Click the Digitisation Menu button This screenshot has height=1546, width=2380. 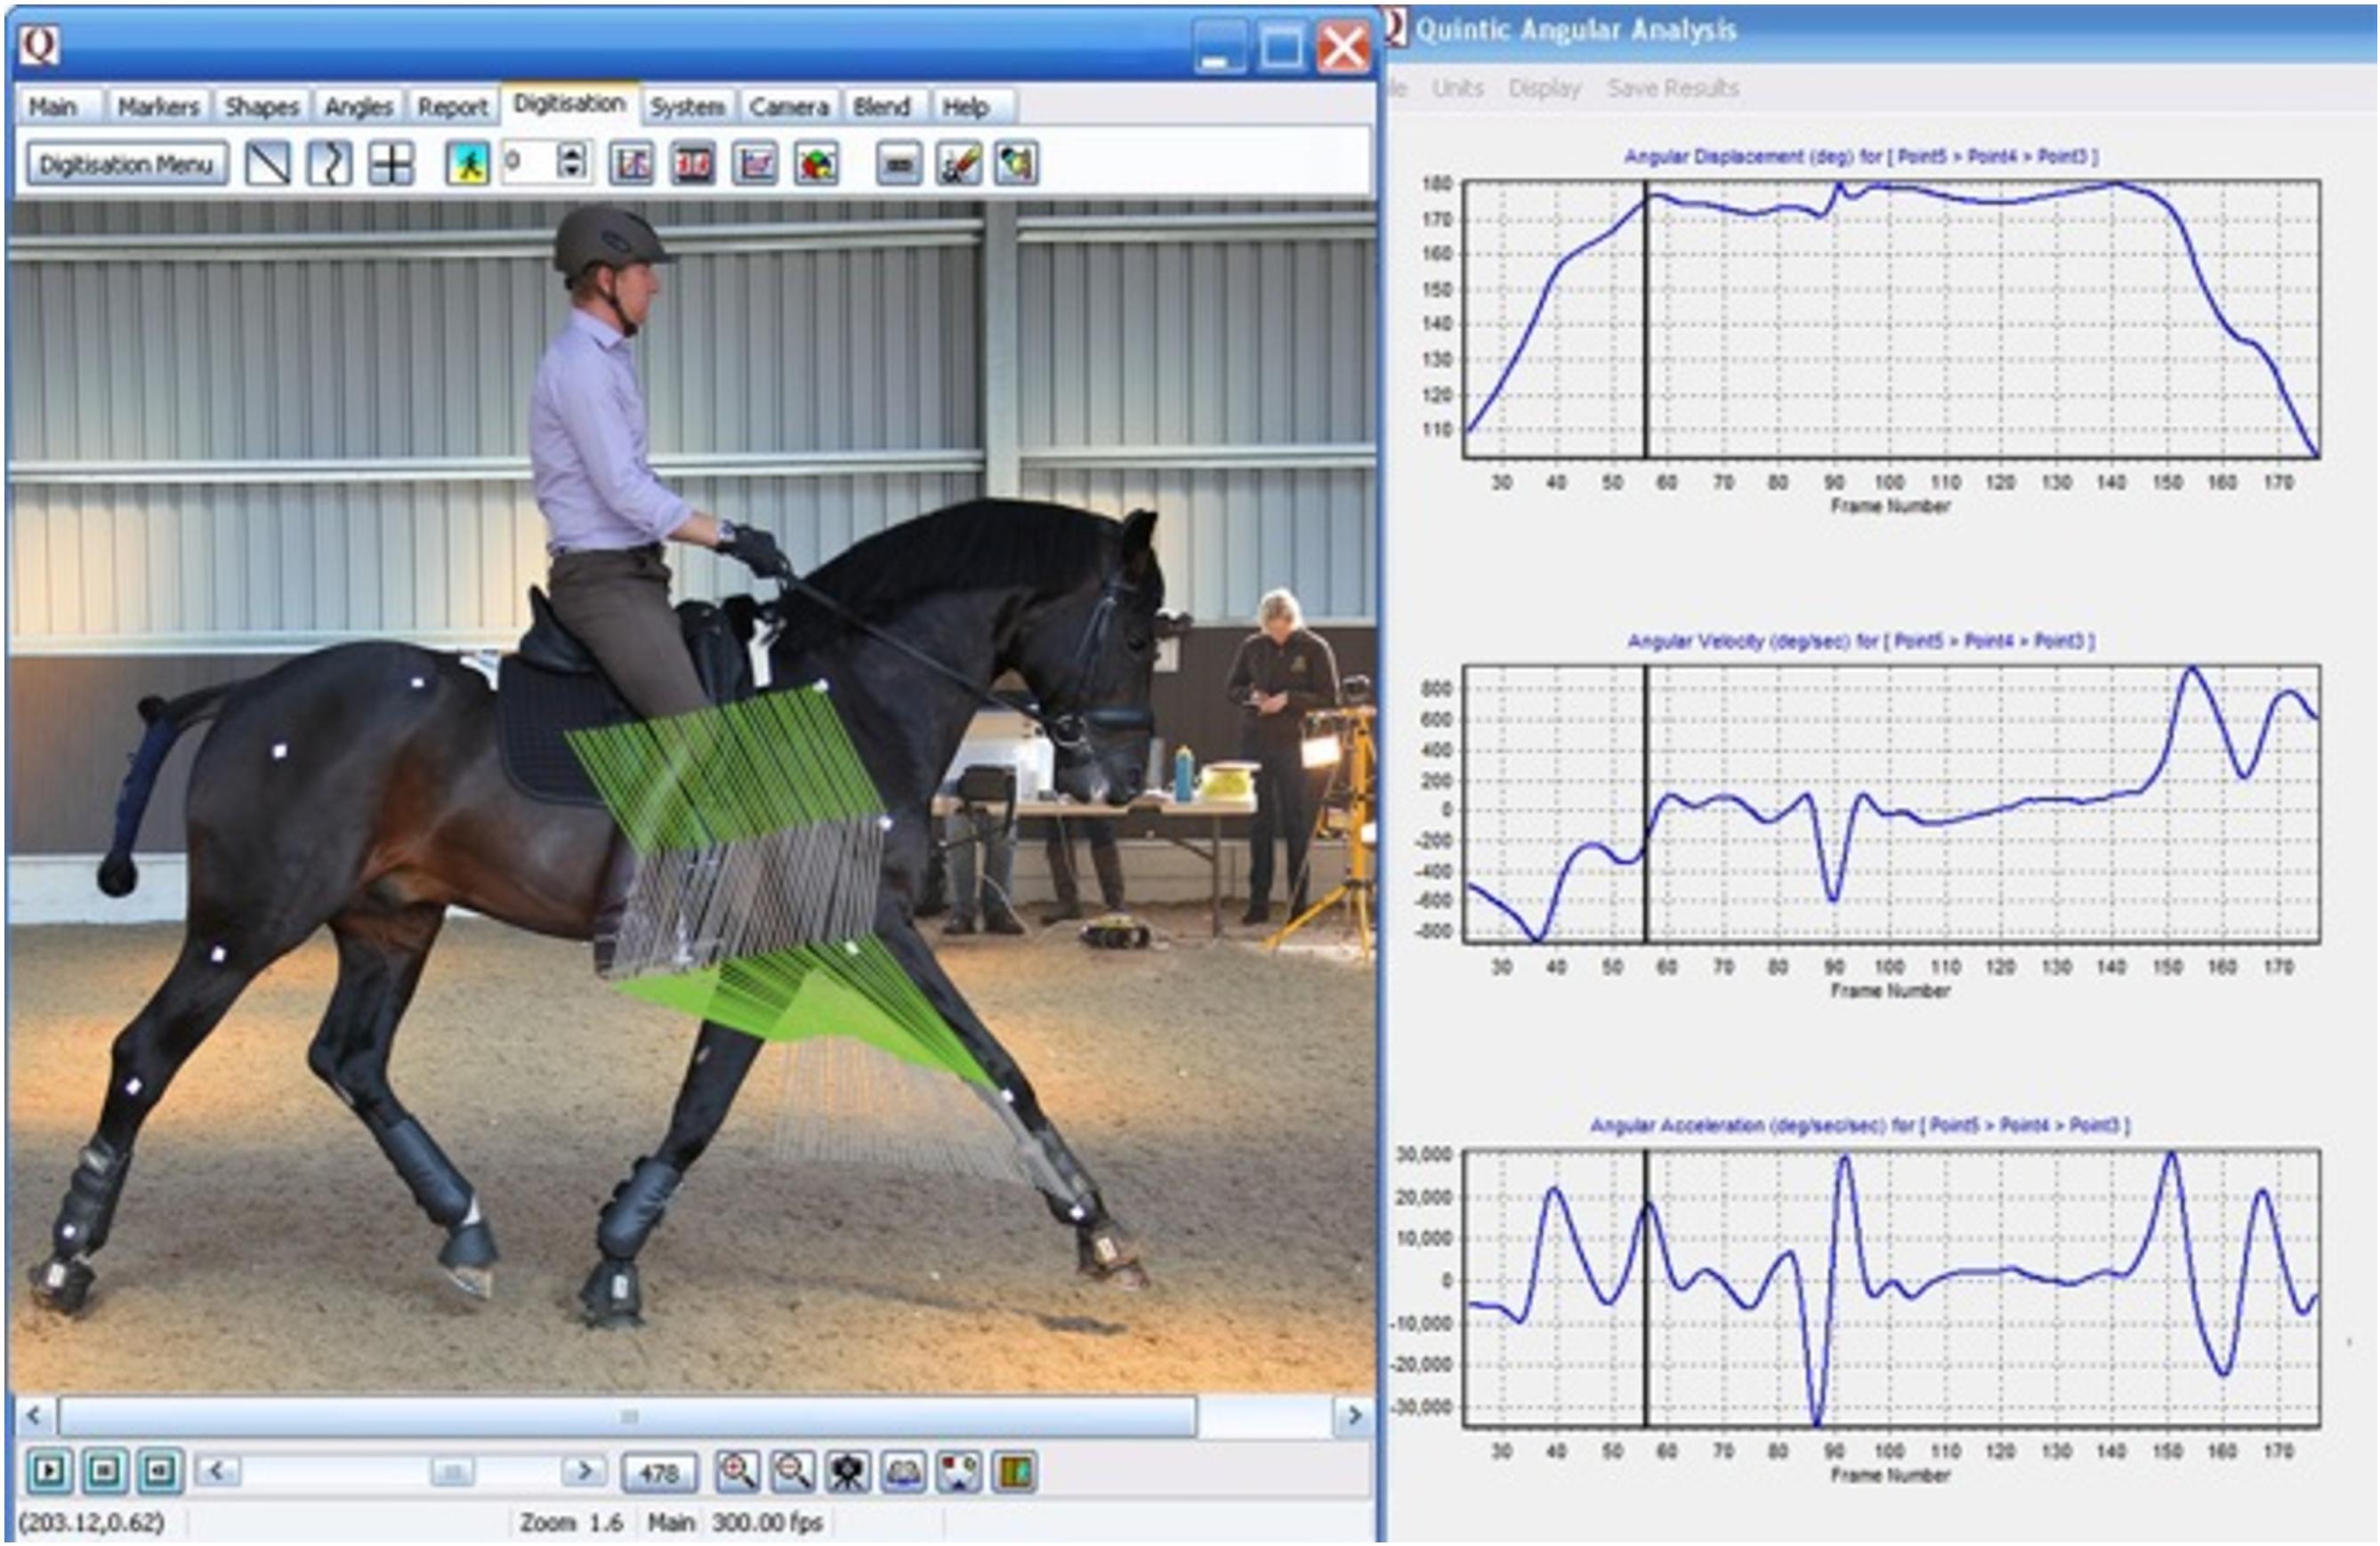point(126,164)
